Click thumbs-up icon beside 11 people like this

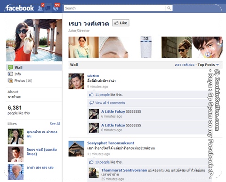pyautogui.click(x=91, y=95)
